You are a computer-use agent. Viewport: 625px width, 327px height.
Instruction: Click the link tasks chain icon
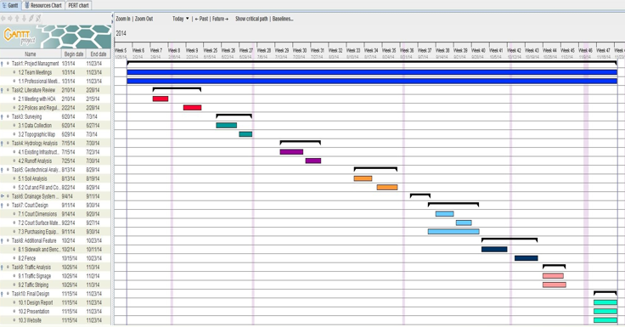31,18
